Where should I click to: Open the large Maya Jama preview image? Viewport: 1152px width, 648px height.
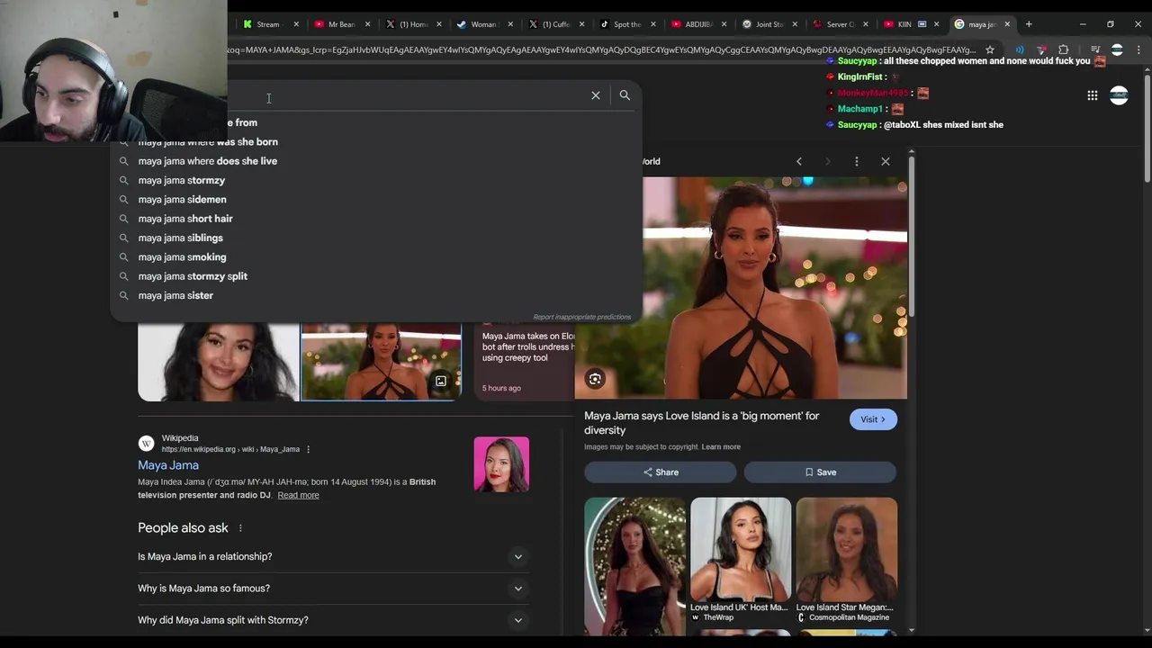pyautogui.click(x=741, y=288)
